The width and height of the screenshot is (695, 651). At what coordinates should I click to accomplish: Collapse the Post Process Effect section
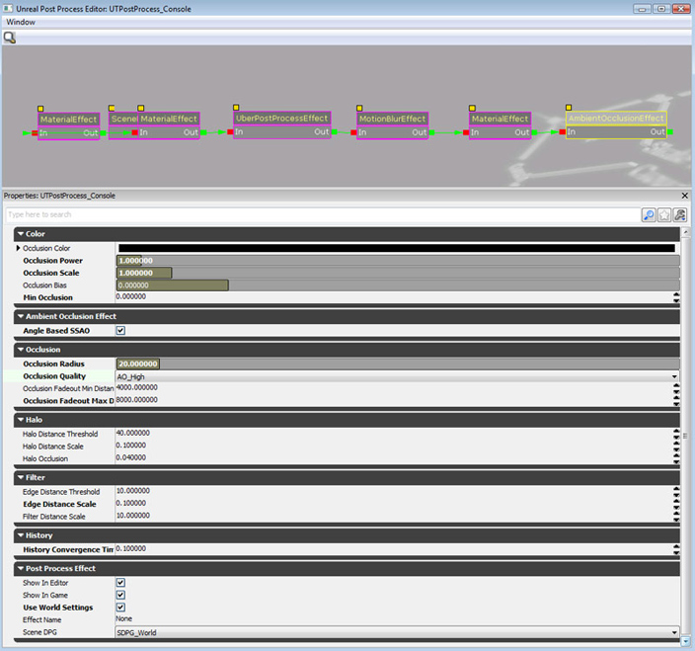click(21, 569)
